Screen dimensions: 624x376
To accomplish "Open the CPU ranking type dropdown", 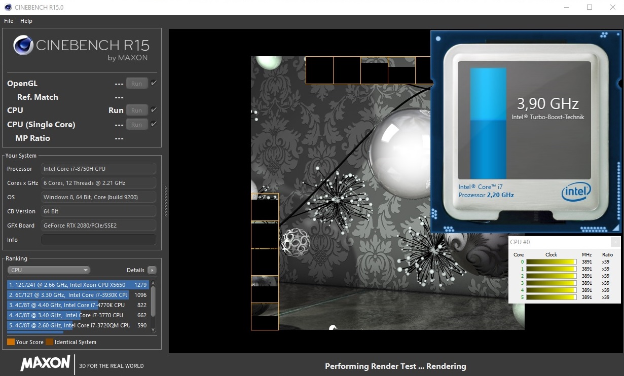I will [x=49, y=270].
